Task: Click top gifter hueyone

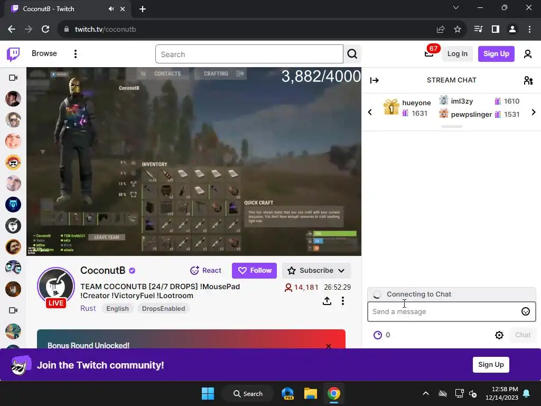Action: tap(416, 103)
